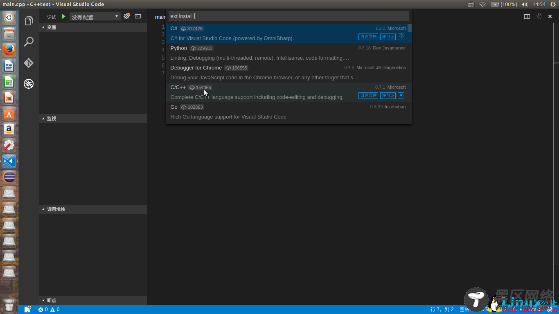Click the 许可证 button for C#

click(388, 36)
